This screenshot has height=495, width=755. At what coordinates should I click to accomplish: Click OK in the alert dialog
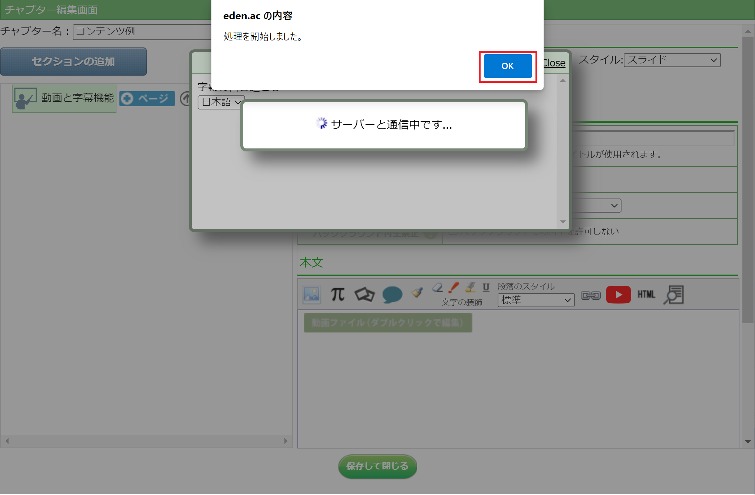click(x=507, y=66)
